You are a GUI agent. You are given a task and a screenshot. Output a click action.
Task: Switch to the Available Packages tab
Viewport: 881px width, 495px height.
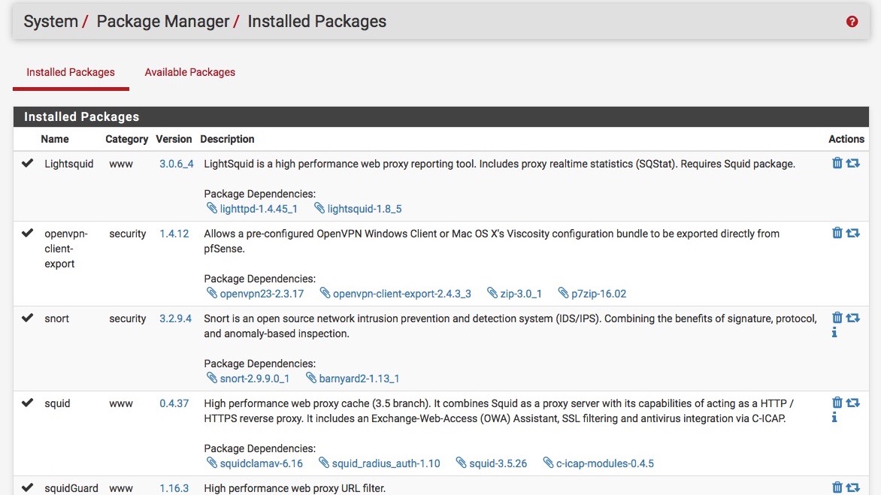(190, 72)
